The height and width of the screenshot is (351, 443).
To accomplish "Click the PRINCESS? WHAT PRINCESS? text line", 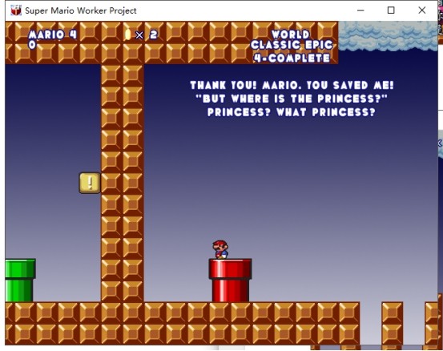I will pyautogui.click(x=292, y=112).
